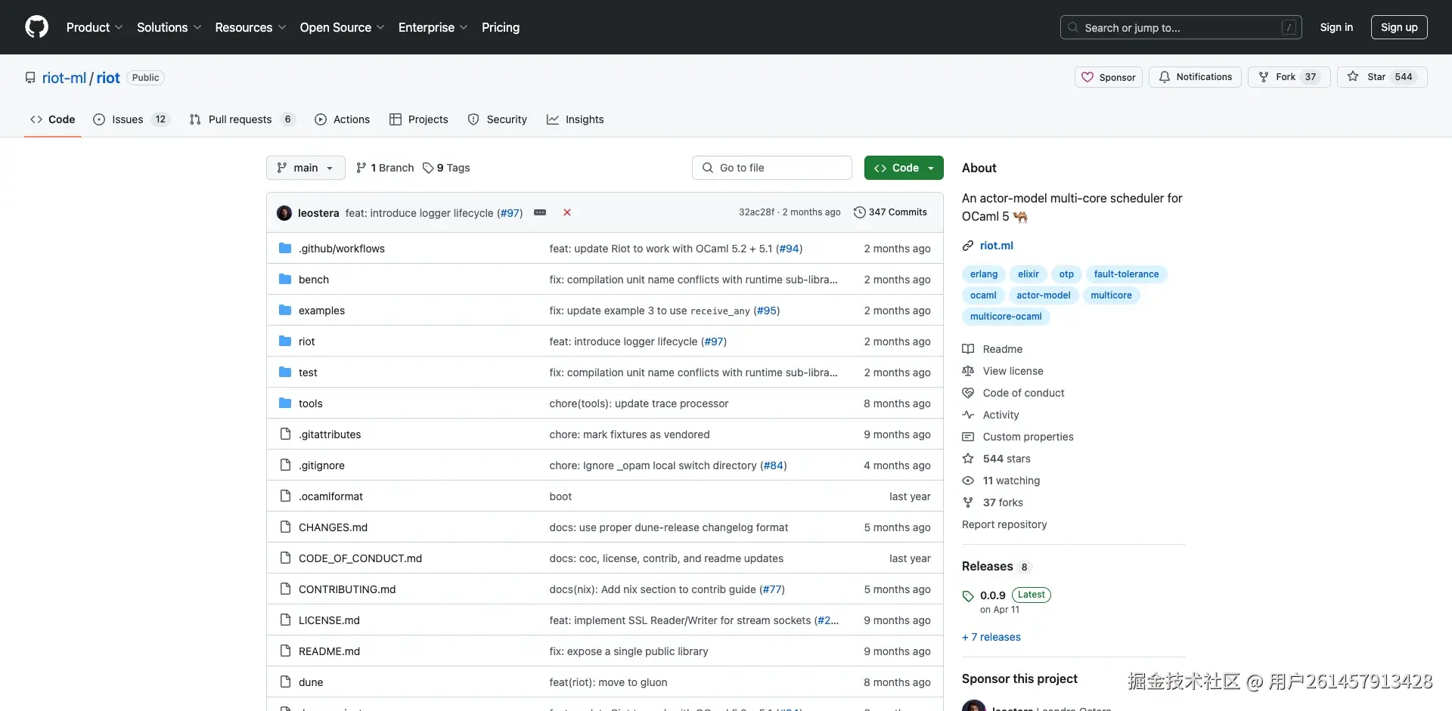Click the leostera avatar thumbnail
The width and height of the screenshot is (1452, 711).
[284, 213]
